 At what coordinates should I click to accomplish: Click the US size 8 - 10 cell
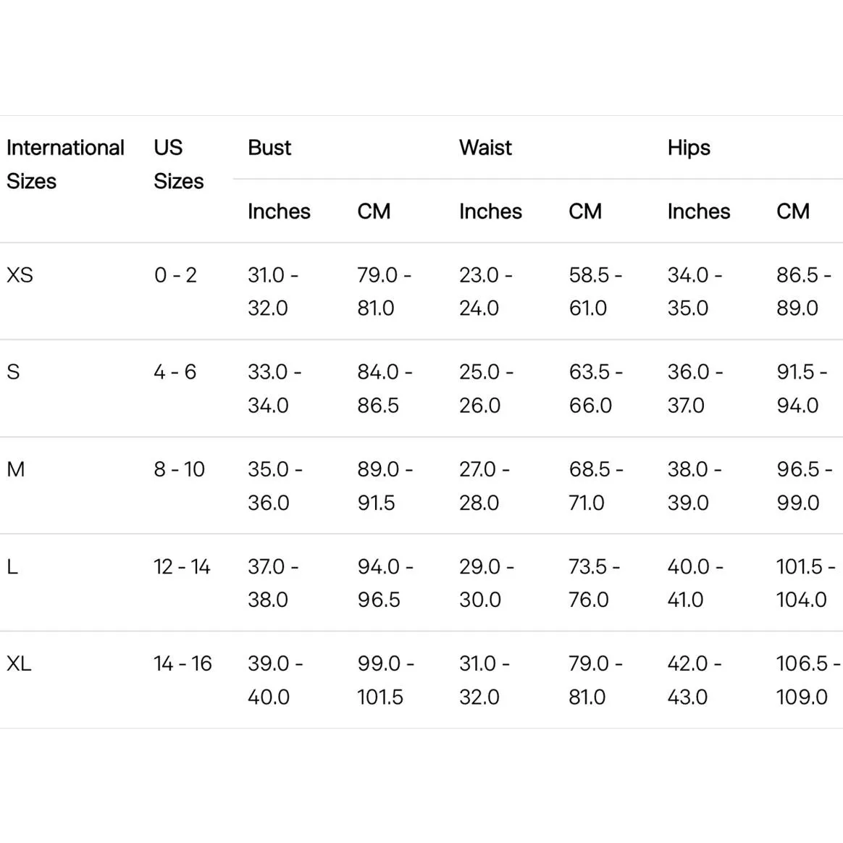click(x=179, y=469)
